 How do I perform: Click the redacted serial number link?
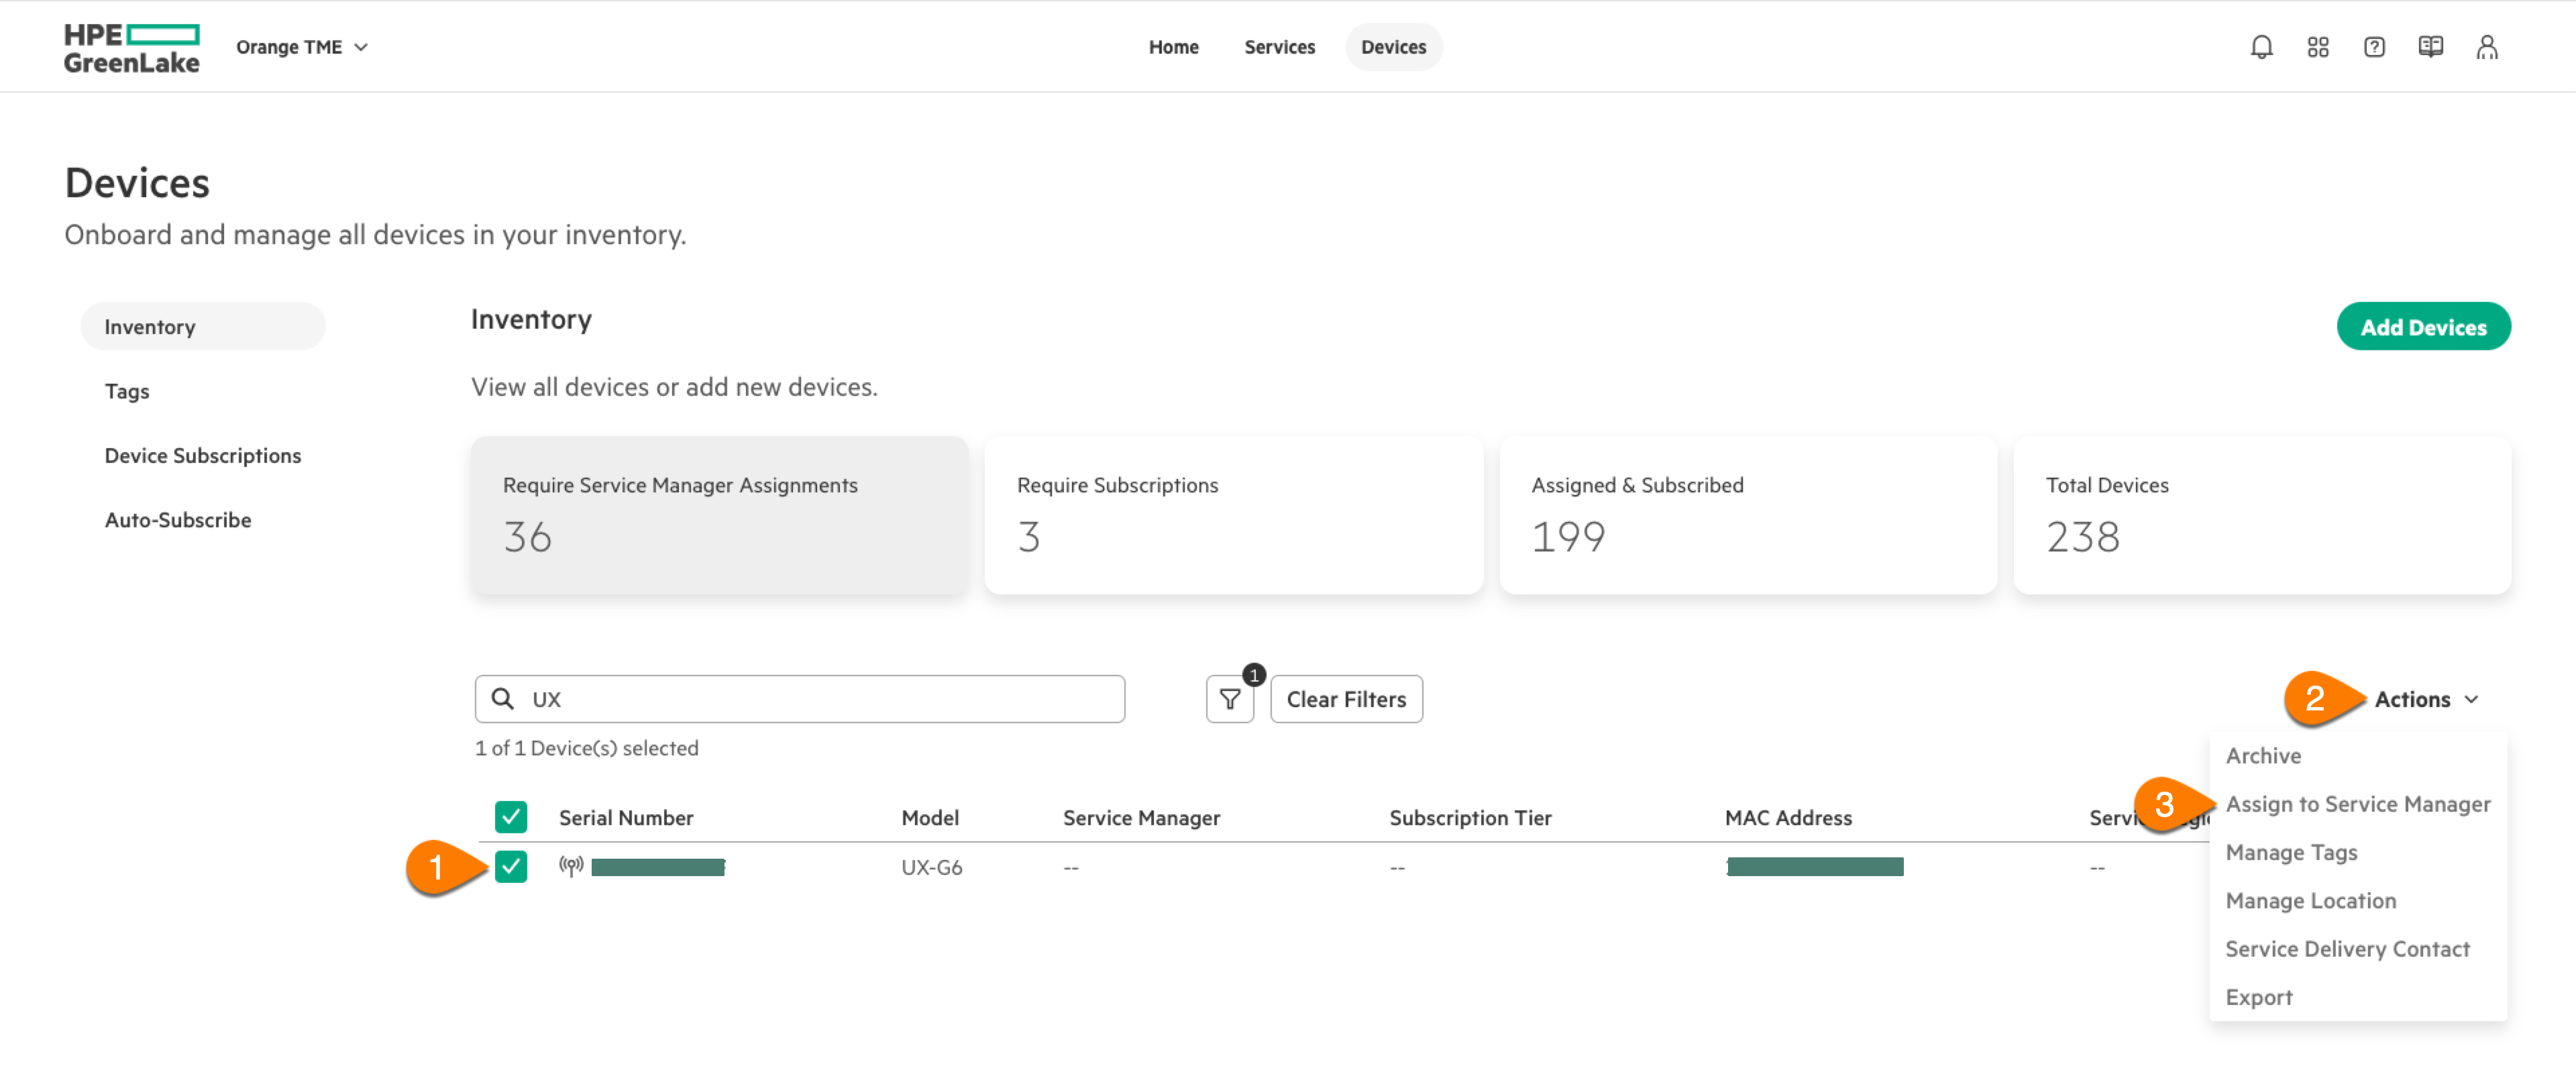pyautogui.click(x=658, y=867)
